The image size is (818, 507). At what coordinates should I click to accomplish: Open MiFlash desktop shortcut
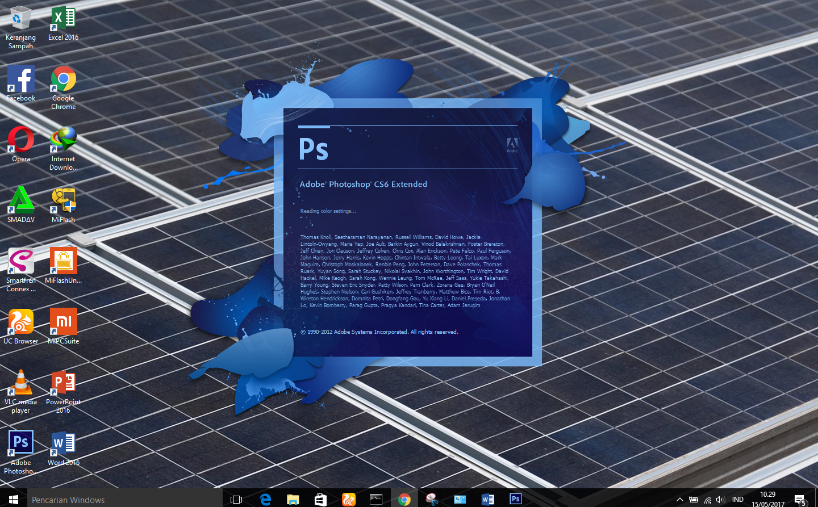click(63, 205)
